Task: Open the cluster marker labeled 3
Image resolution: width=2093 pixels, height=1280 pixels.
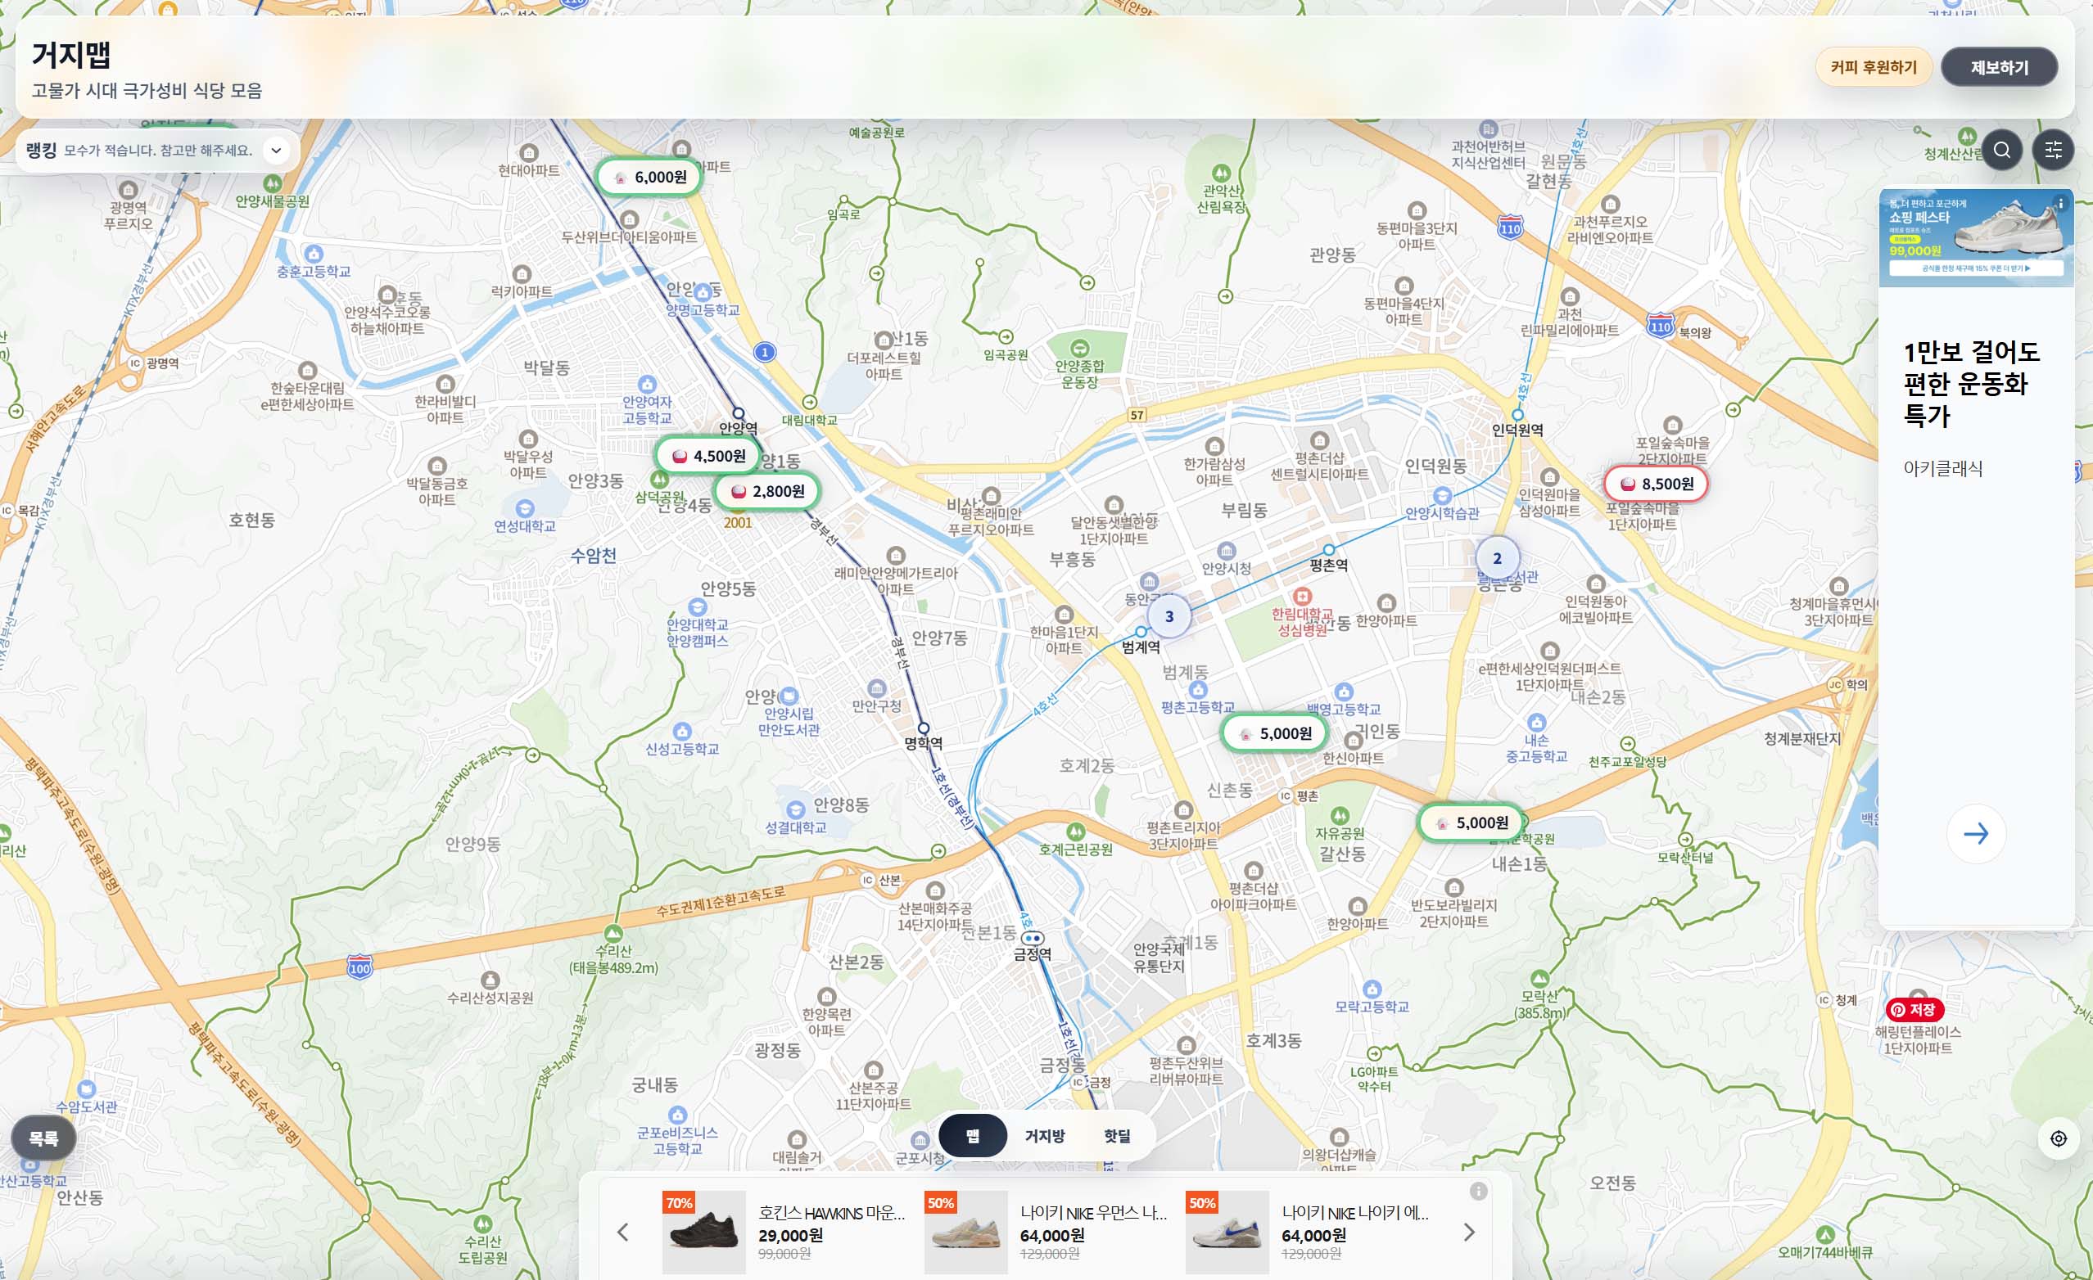Action: (x=1169, y=616)
